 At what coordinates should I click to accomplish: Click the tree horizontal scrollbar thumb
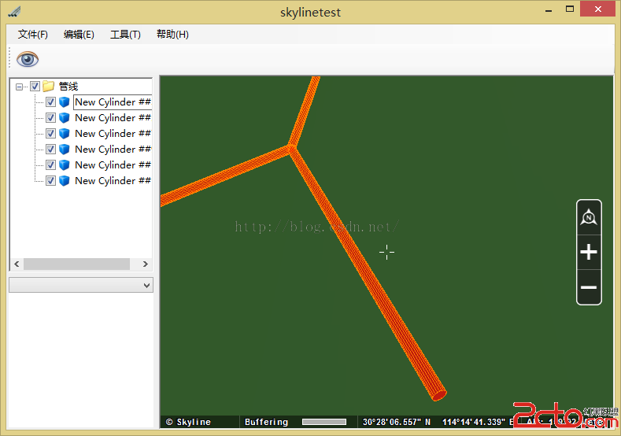click(76, 264)
